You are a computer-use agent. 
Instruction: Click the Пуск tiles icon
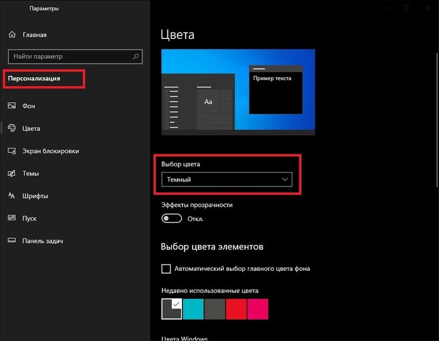[x=12, y=218]
